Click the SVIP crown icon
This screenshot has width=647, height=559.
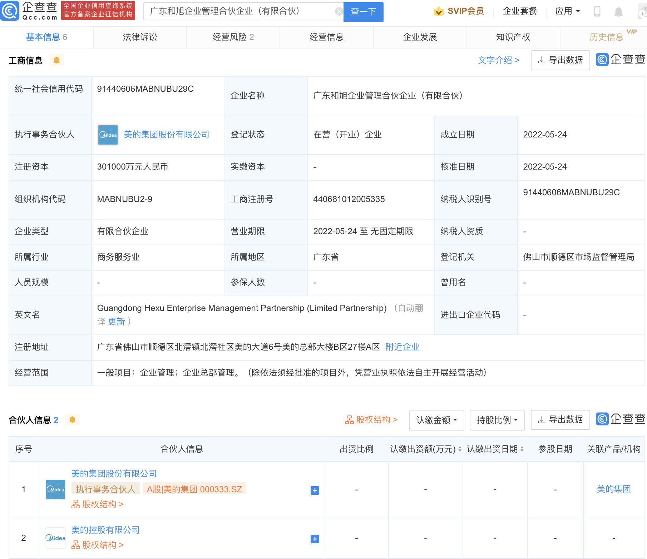click(x=439, y=11)
